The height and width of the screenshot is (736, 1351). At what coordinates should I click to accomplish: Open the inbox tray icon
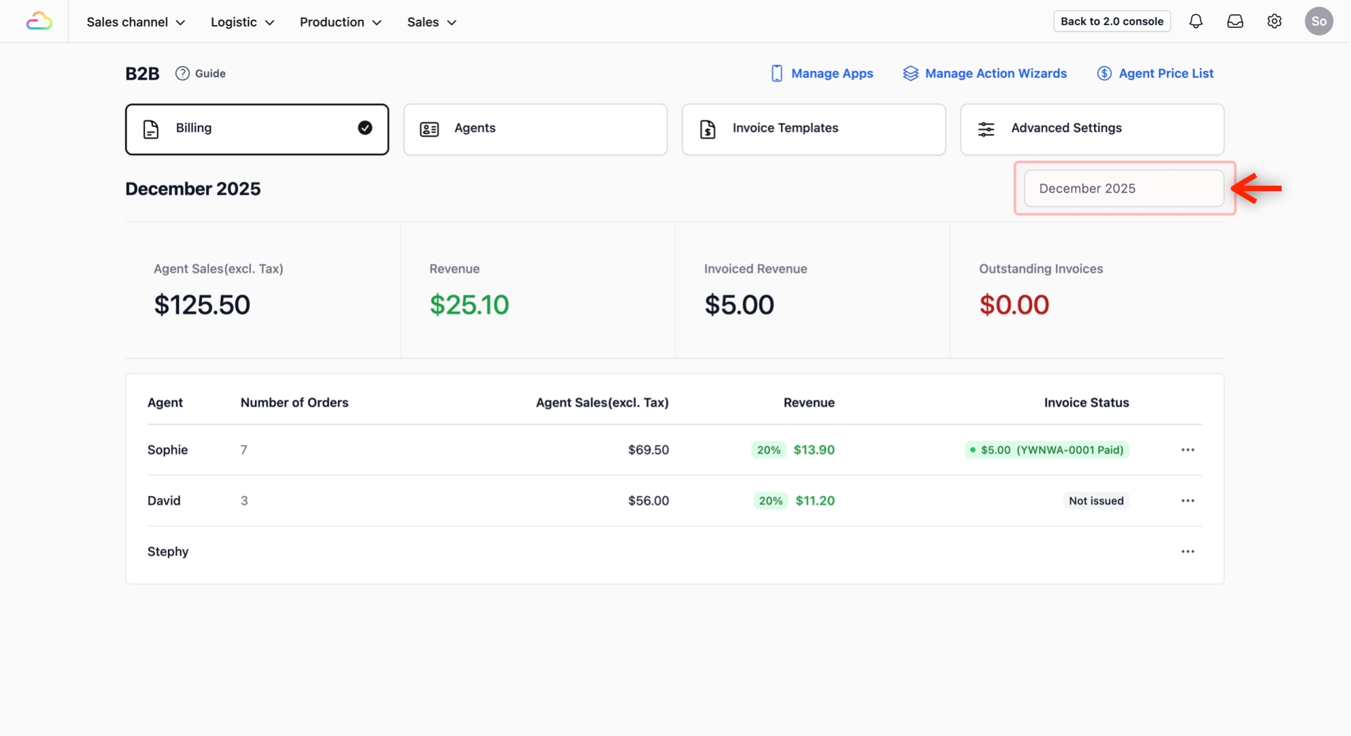click(x=1235, y=21)
